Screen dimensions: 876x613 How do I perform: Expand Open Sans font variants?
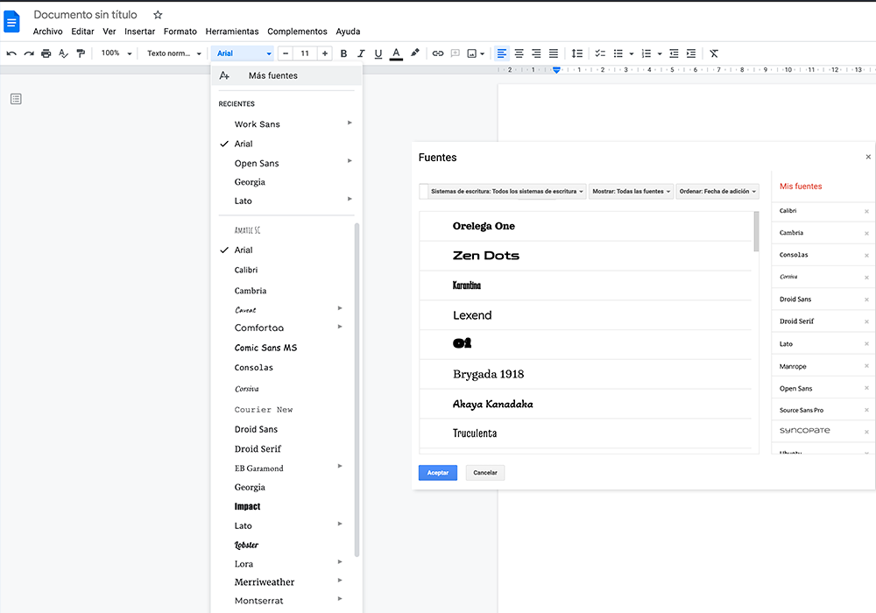[350, 161]
